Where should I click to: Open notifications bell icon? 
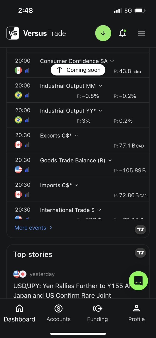pyautogui.click(x=122, y=33)
